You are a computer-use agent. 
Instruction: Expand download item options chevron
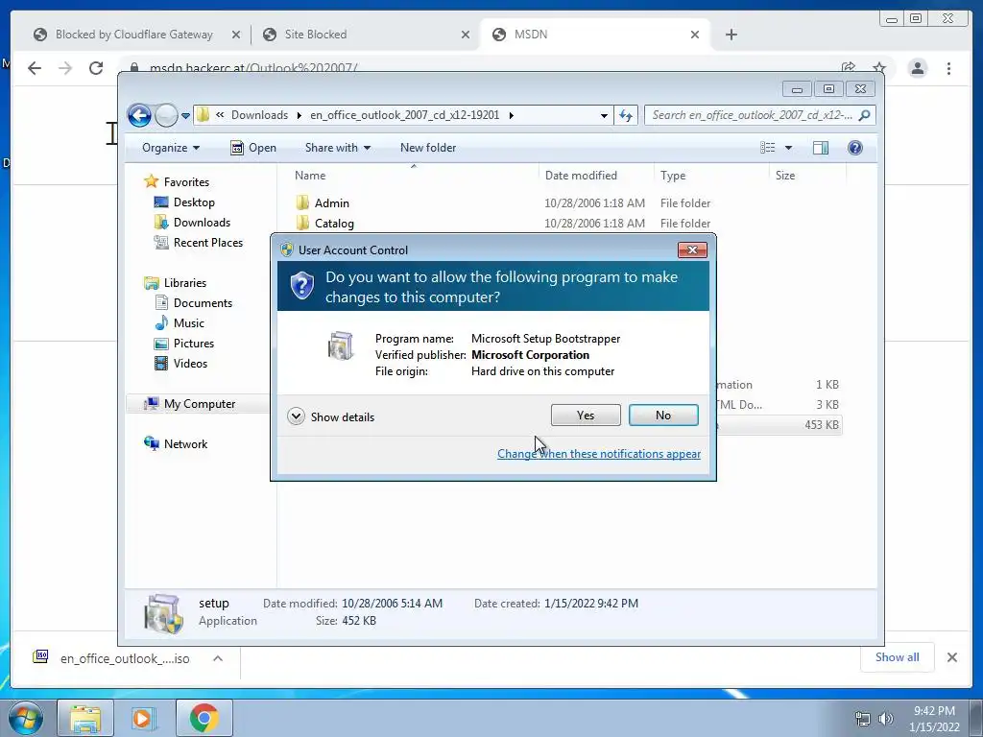click(x=218, y=658)
